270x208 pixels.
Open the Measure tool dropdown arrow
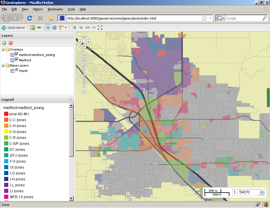coord(66,28)
